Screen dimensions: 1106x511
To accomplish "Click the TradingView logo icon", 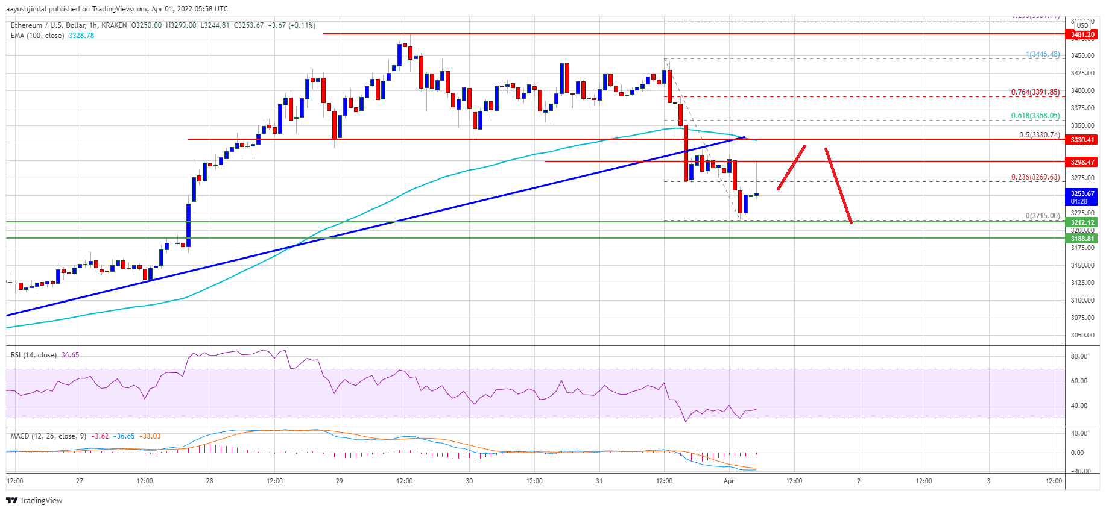I will point(11,500).
